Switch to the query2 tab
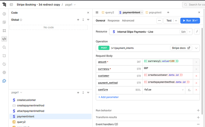The height and width of the screenshot is (127, 205). tap(108, 12)
